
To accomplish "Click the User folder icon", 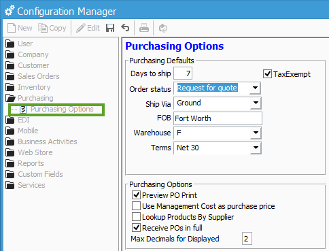I will [10, 44].
